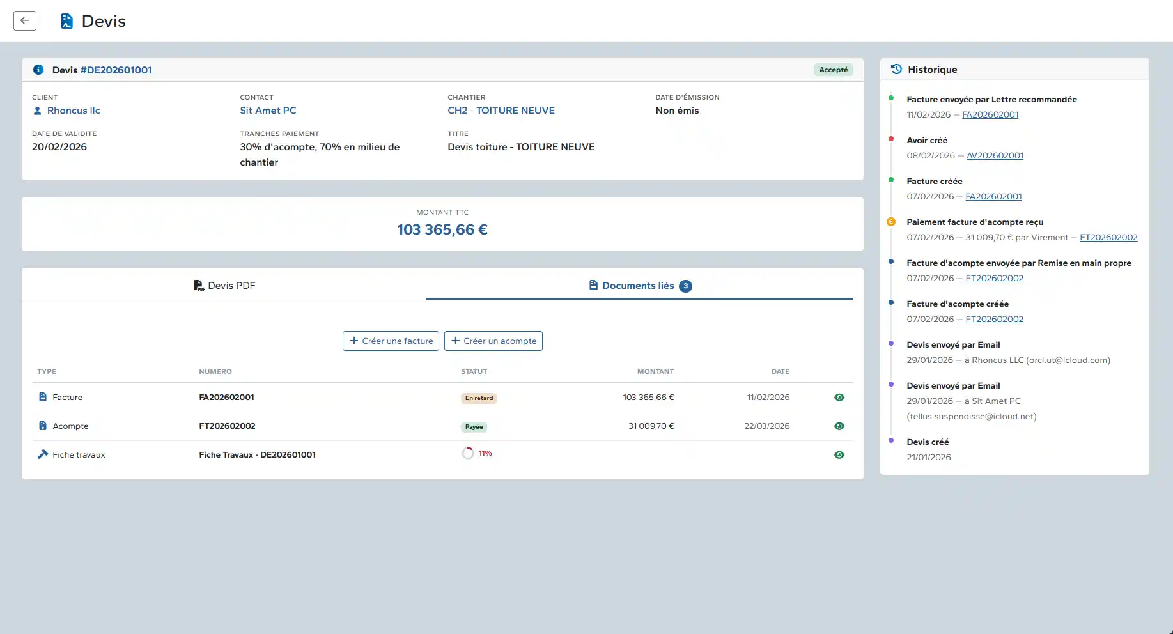The height and width of the screenshot is (634, 1173).
Task: View invoice FA202602001 with eye icon
Action: point(839,398)
